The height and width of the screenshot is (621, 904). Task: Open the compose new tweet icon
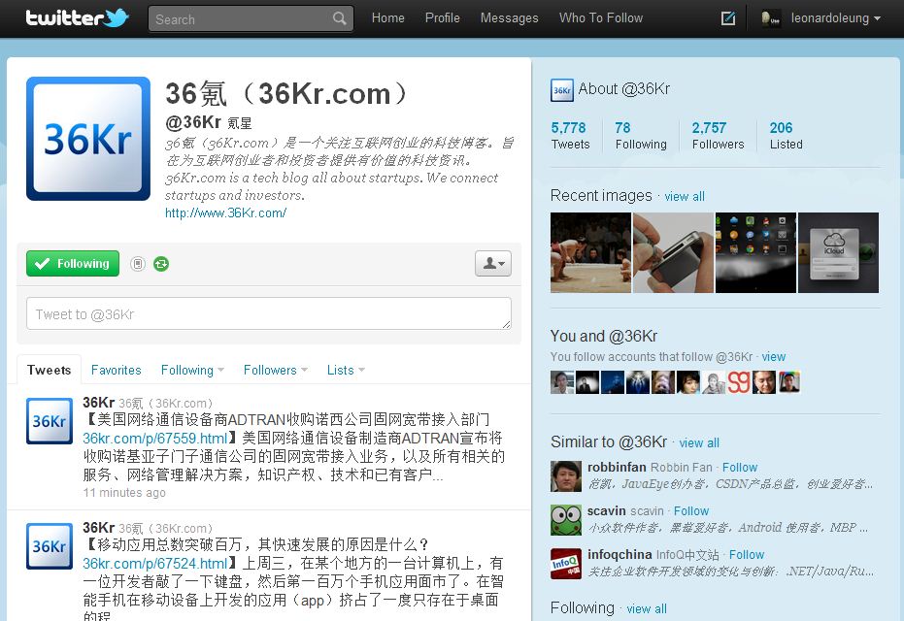(728, 18)
